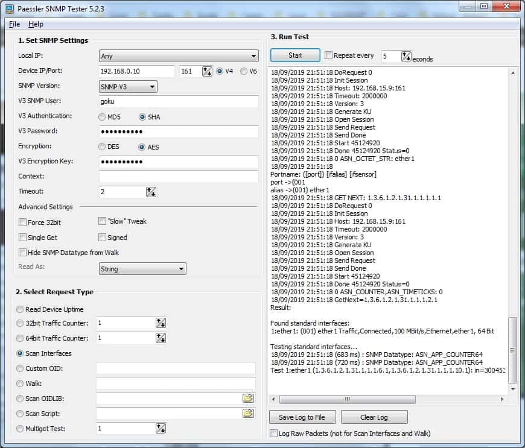Image resolution: width=525 pixels, height=448 pixels.
Task: Select the Walk radio button
Action: pyautogui.click(x=20, y=383)
